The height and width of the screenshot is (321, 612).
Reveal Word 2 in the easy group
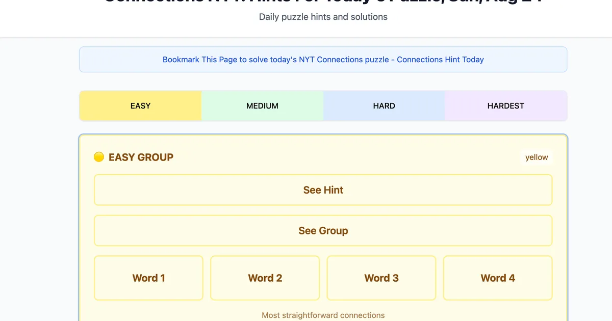click(265, 278)
